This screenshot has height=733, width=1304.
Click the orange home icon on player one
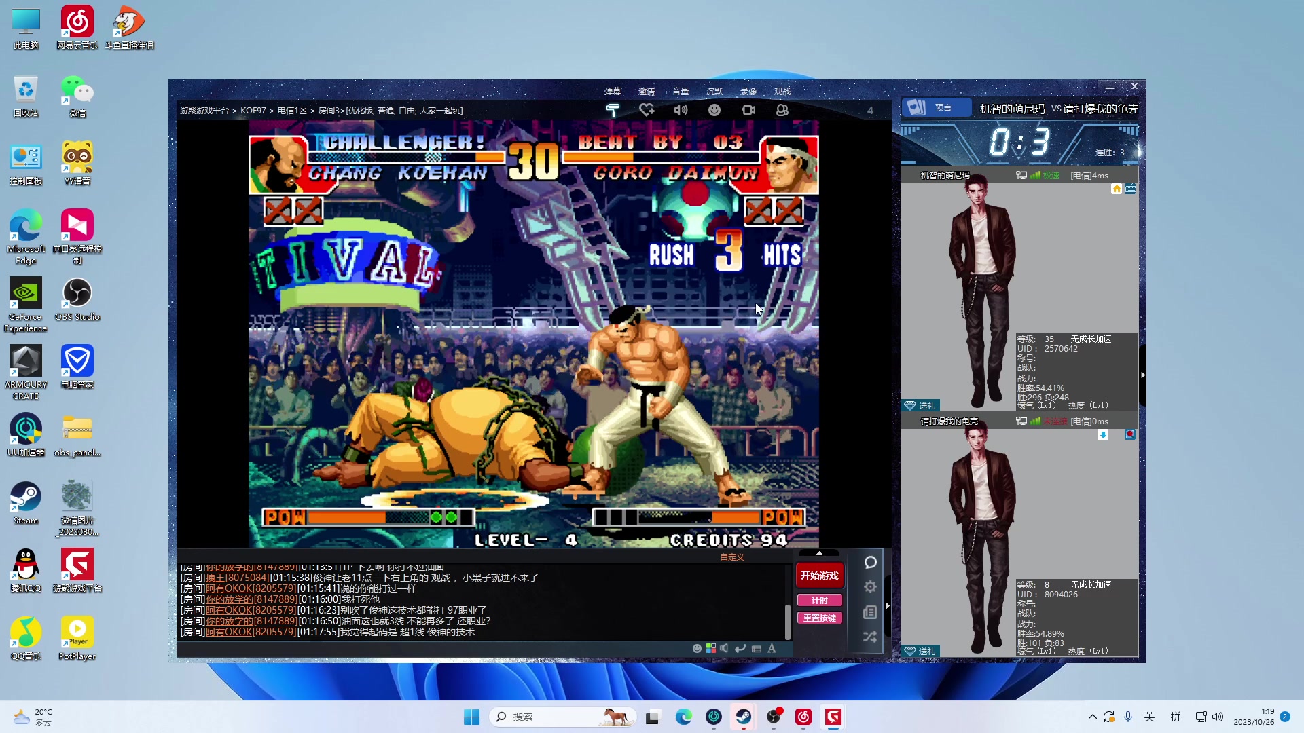(1117, 189)
